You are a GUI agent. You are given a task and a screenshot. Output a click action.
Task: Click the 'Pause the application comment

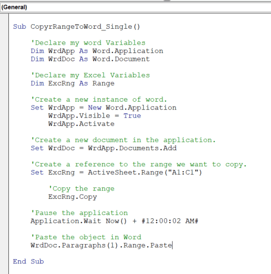pos(79,213)
